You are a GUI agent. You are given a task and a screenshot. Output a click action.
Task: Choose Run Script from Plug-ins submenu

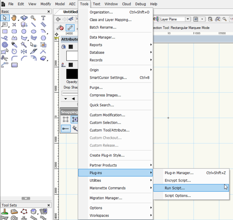191,188
